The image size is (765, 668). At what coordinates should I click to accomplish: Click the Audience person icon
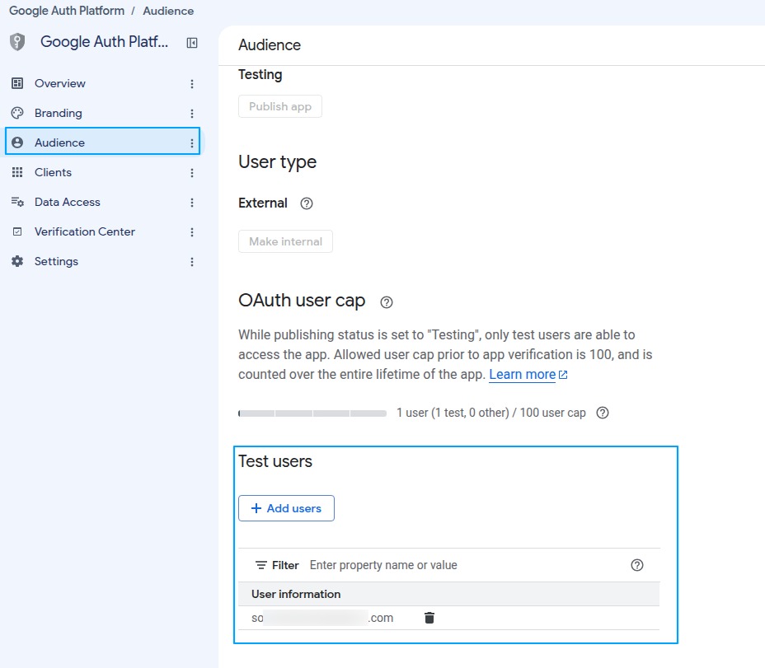point(17,142)
